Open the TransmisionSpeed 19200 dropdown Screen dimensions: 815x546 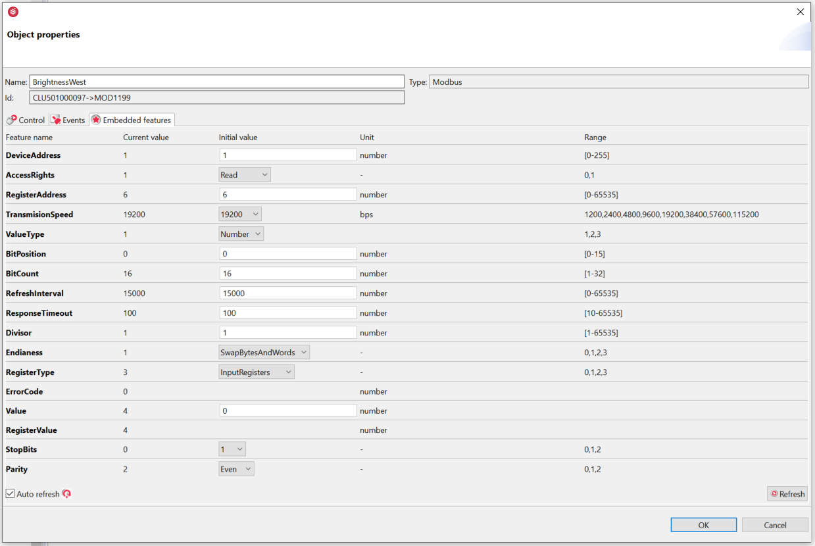(240, 214)
